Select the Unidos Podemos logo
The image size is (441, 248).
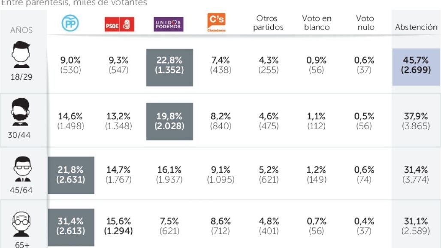click(169, 24)
